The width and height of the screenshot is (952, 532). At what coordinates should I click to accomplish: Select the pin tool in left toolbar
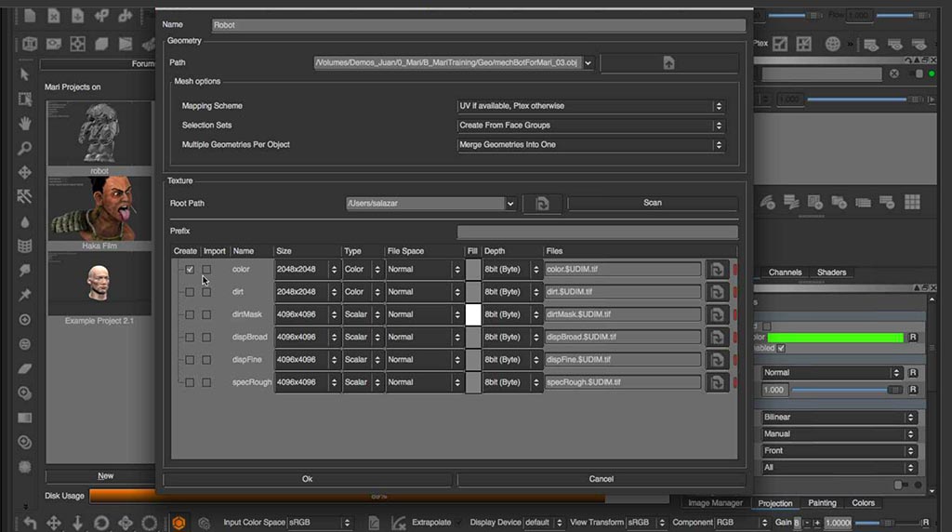coord(24,295)
